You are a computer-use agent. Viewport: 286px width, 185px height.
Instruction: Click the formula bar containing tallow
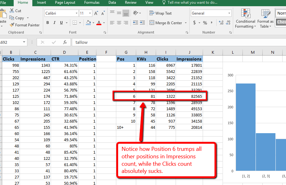pos(179,42)
